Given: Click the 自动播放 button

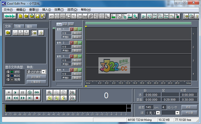Looking at the screenshot, I should 36,77.
